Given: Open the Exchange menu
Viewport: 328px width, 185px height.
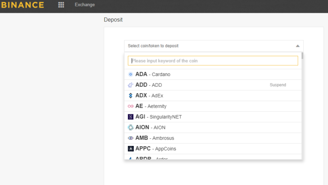Looking at the screenshot, I should click(x=85, y=5).
